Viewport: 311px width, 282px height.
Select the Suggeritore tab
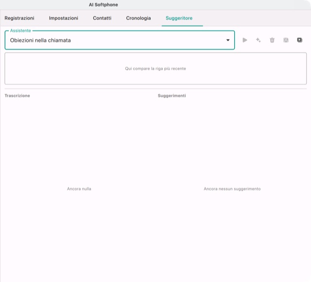(179, 18)
